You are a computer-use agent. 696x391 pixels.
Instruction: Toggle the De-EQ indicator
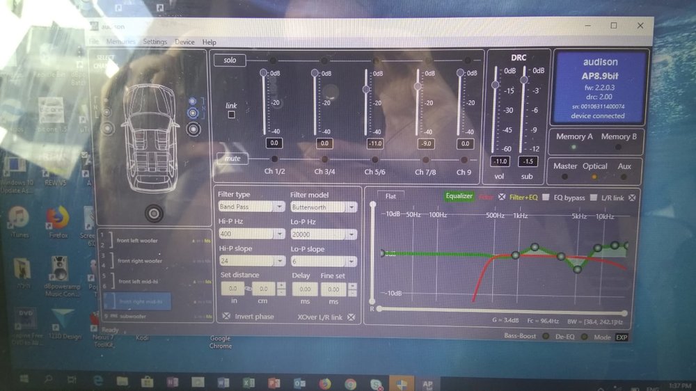(x=584, y=337)
